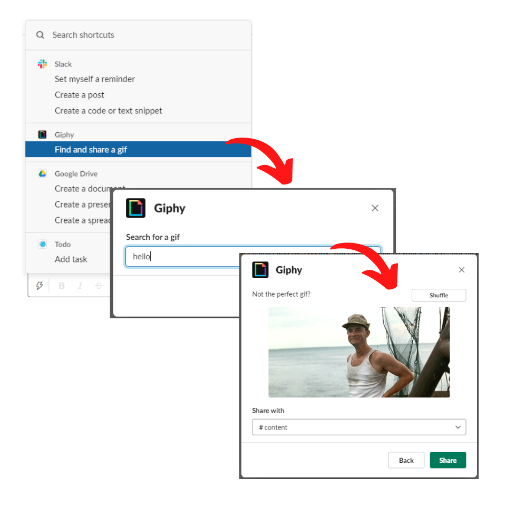This screenshot has height=506, width=506.
Task: Click the Google Drive app icon
Action: 42,173
